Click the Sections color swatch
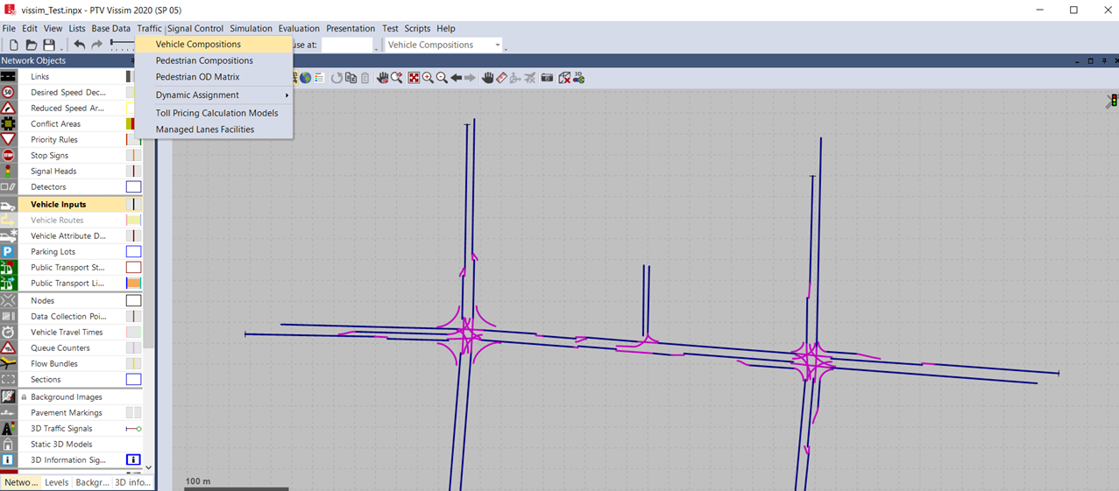 (x=133, y=380)
